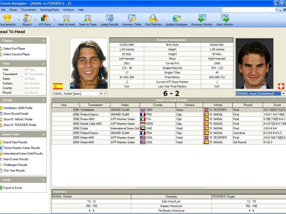Open dropdown arrow next to Players icon
286x214 pixels.
[35, 20]
